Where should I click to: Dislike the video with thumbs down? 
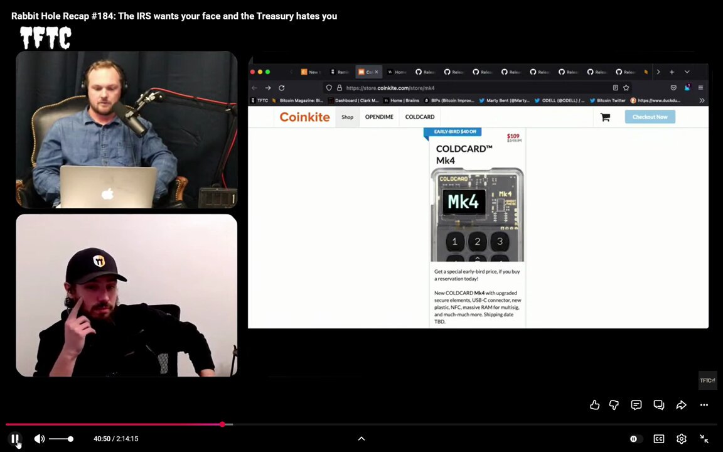pyautogui.click(x=614, y=405)
